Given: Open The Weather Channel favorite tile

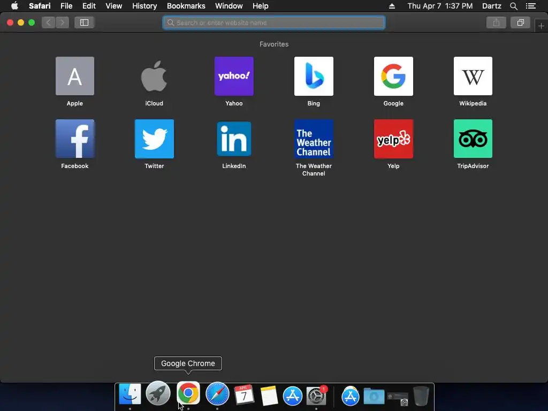Looking at the screenshot, I should point(314,139).
